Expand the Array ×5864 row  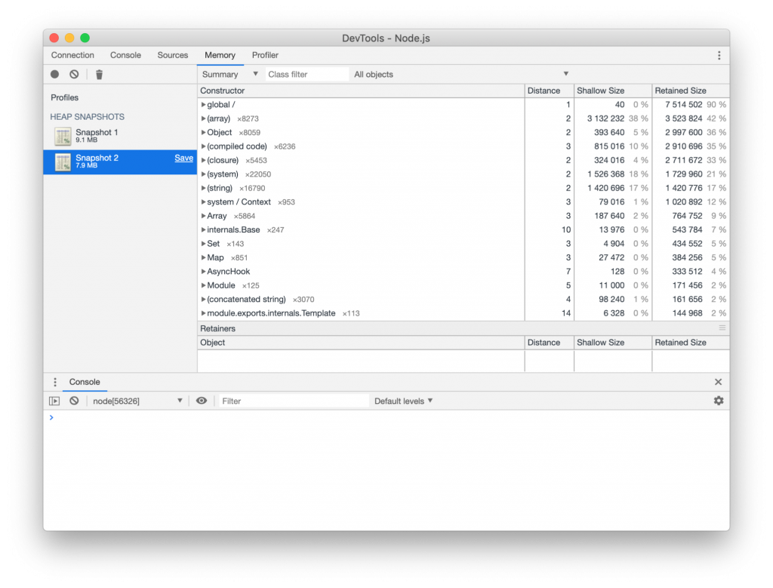(203, 216)
